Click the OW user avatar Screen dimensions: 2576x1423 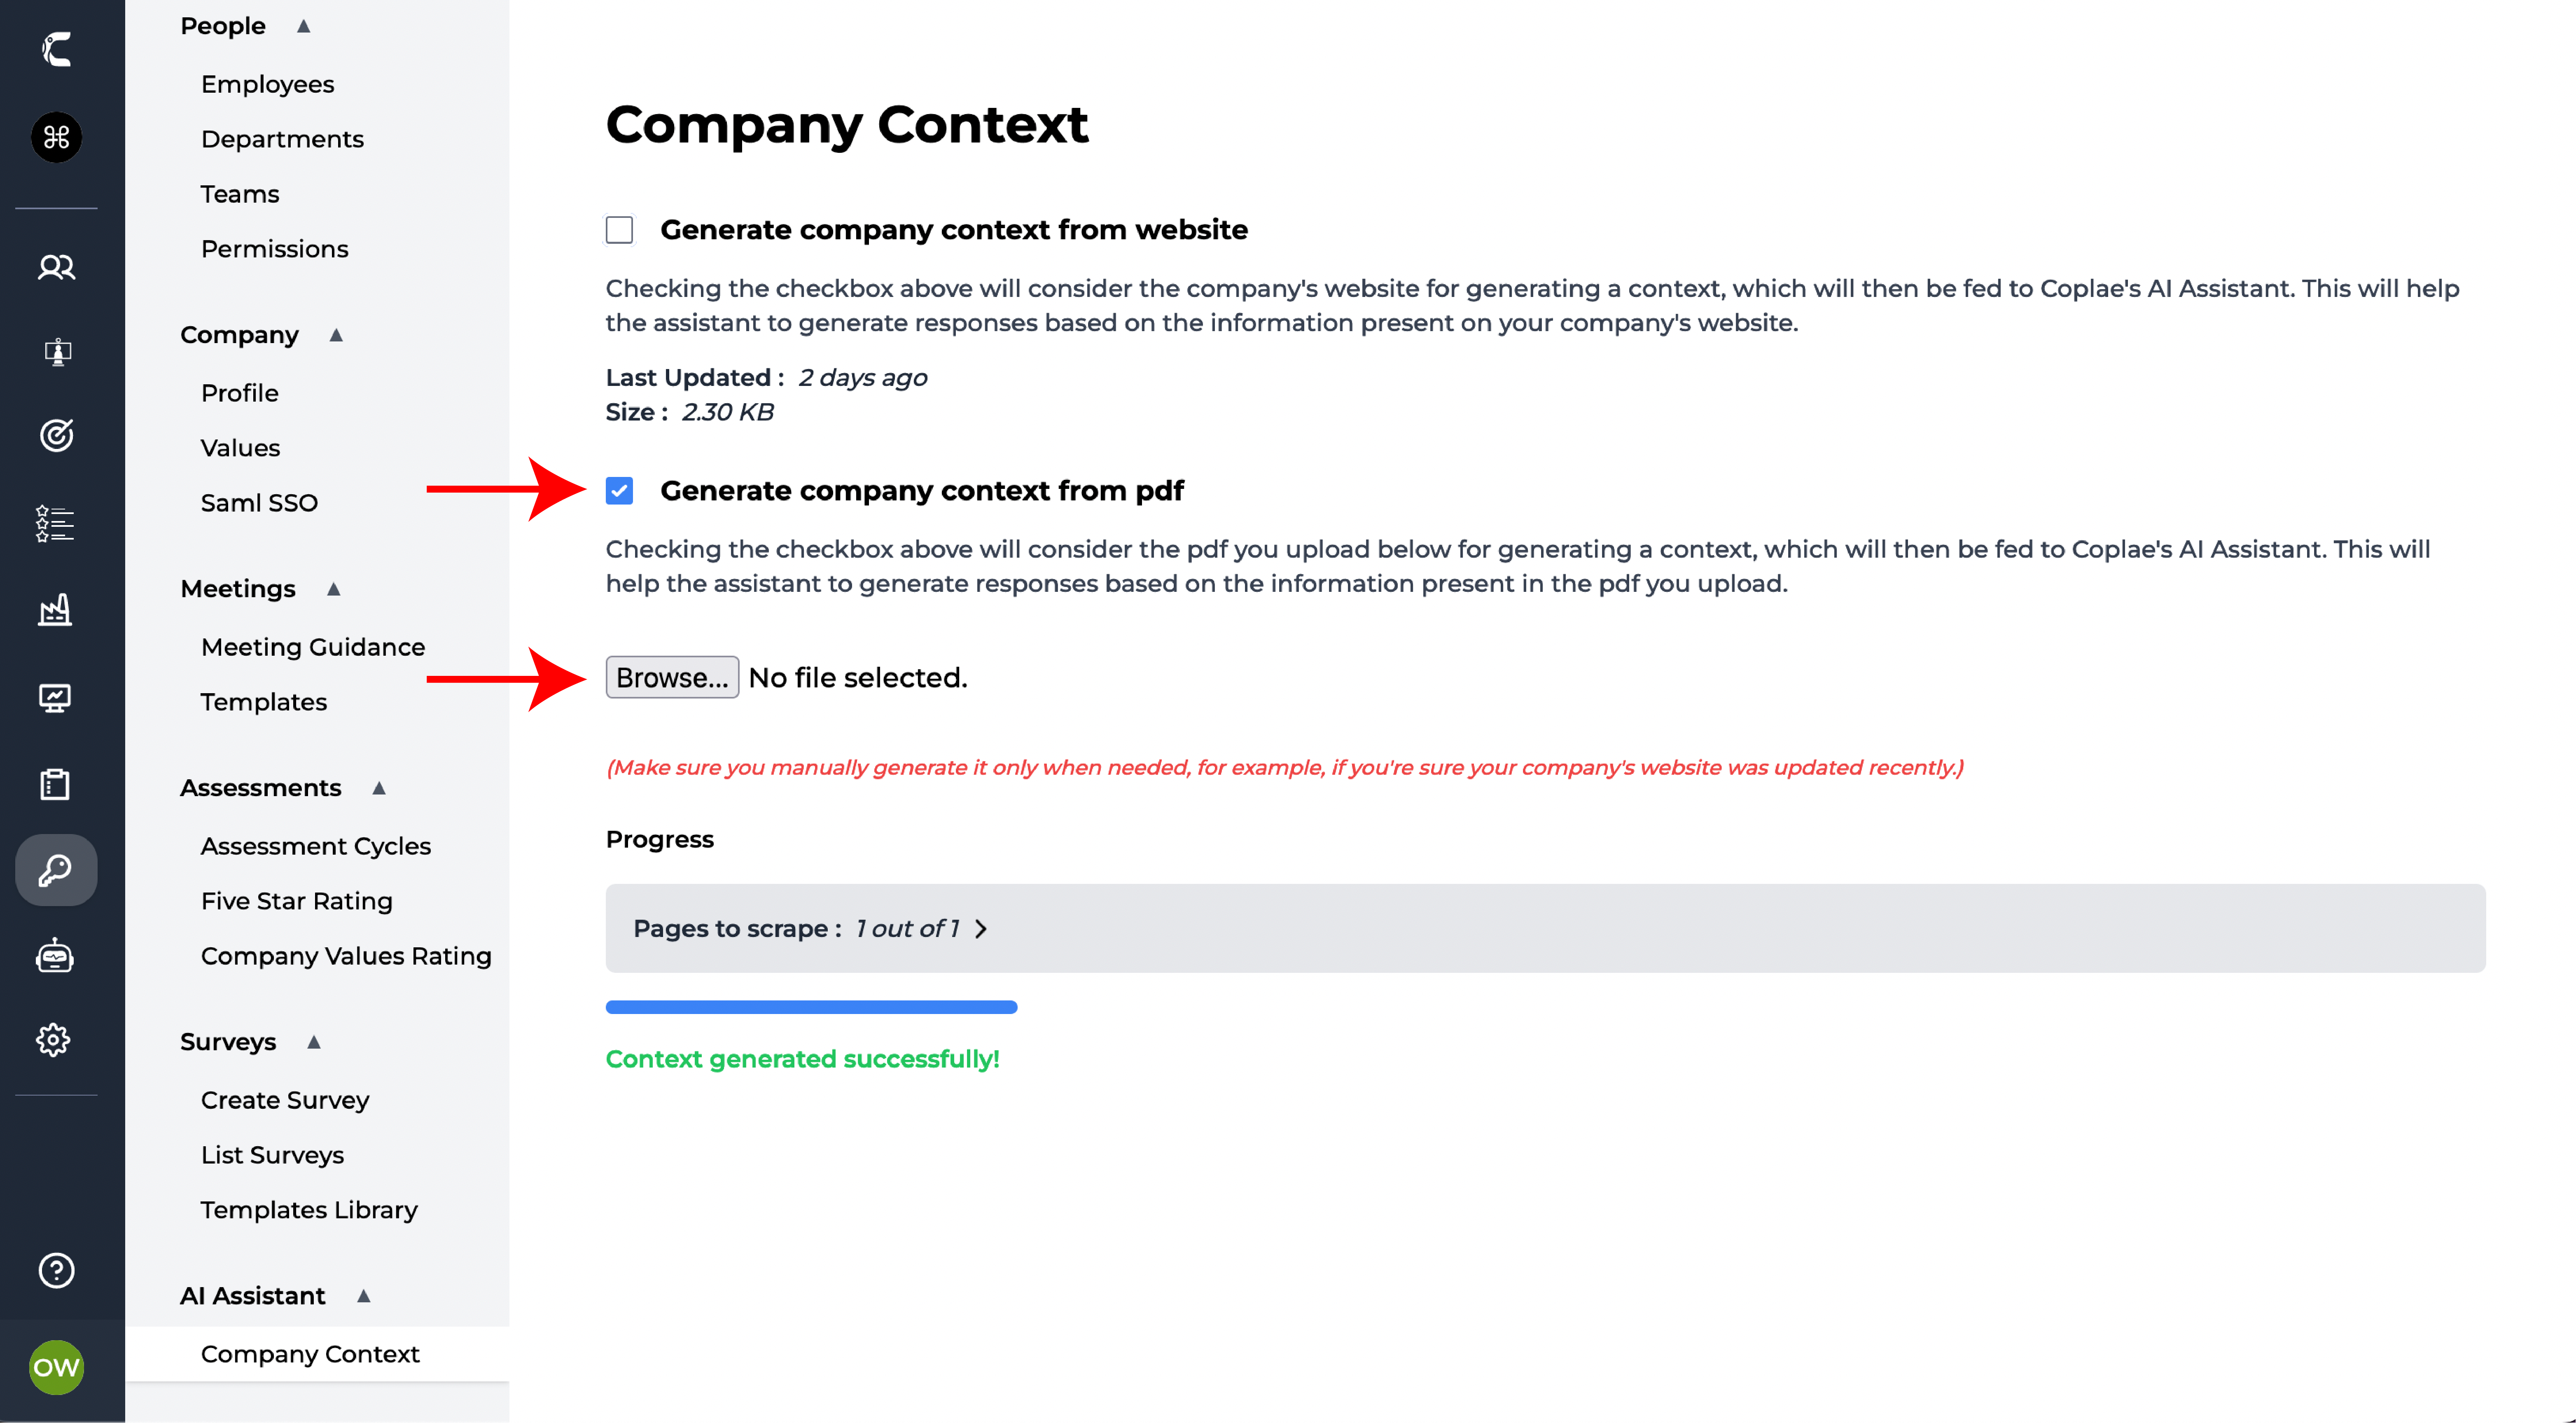(56, 1367)
